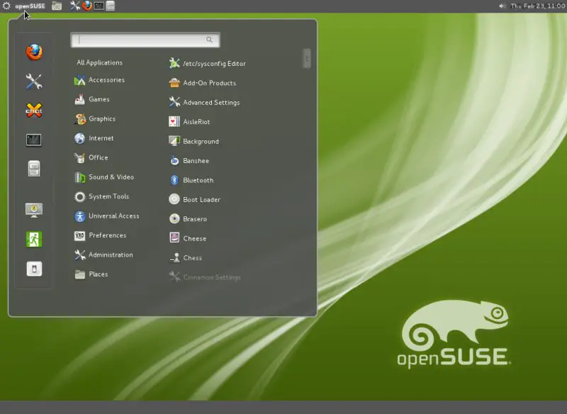Open the file manager favorite in the menu sidebar

click(34, 169)
